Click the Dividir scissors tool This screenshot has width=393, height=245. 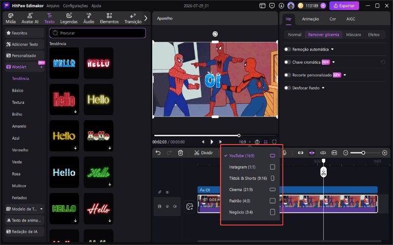click(203, 152)
